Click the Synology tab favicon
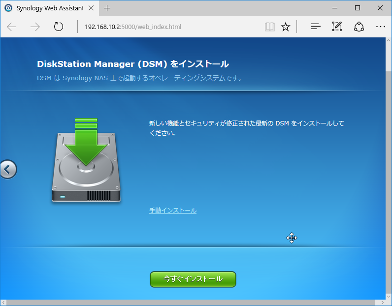 [8, 8]
